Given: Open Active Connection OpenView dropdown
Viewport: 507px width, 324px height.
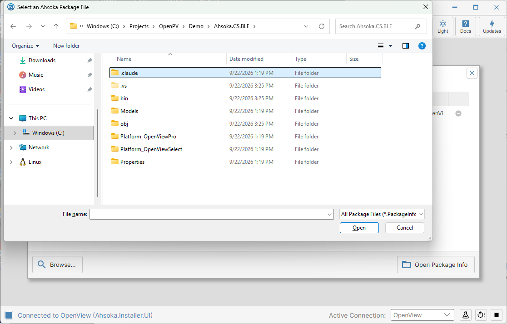Looking at the screenshot, I should 422,315.
